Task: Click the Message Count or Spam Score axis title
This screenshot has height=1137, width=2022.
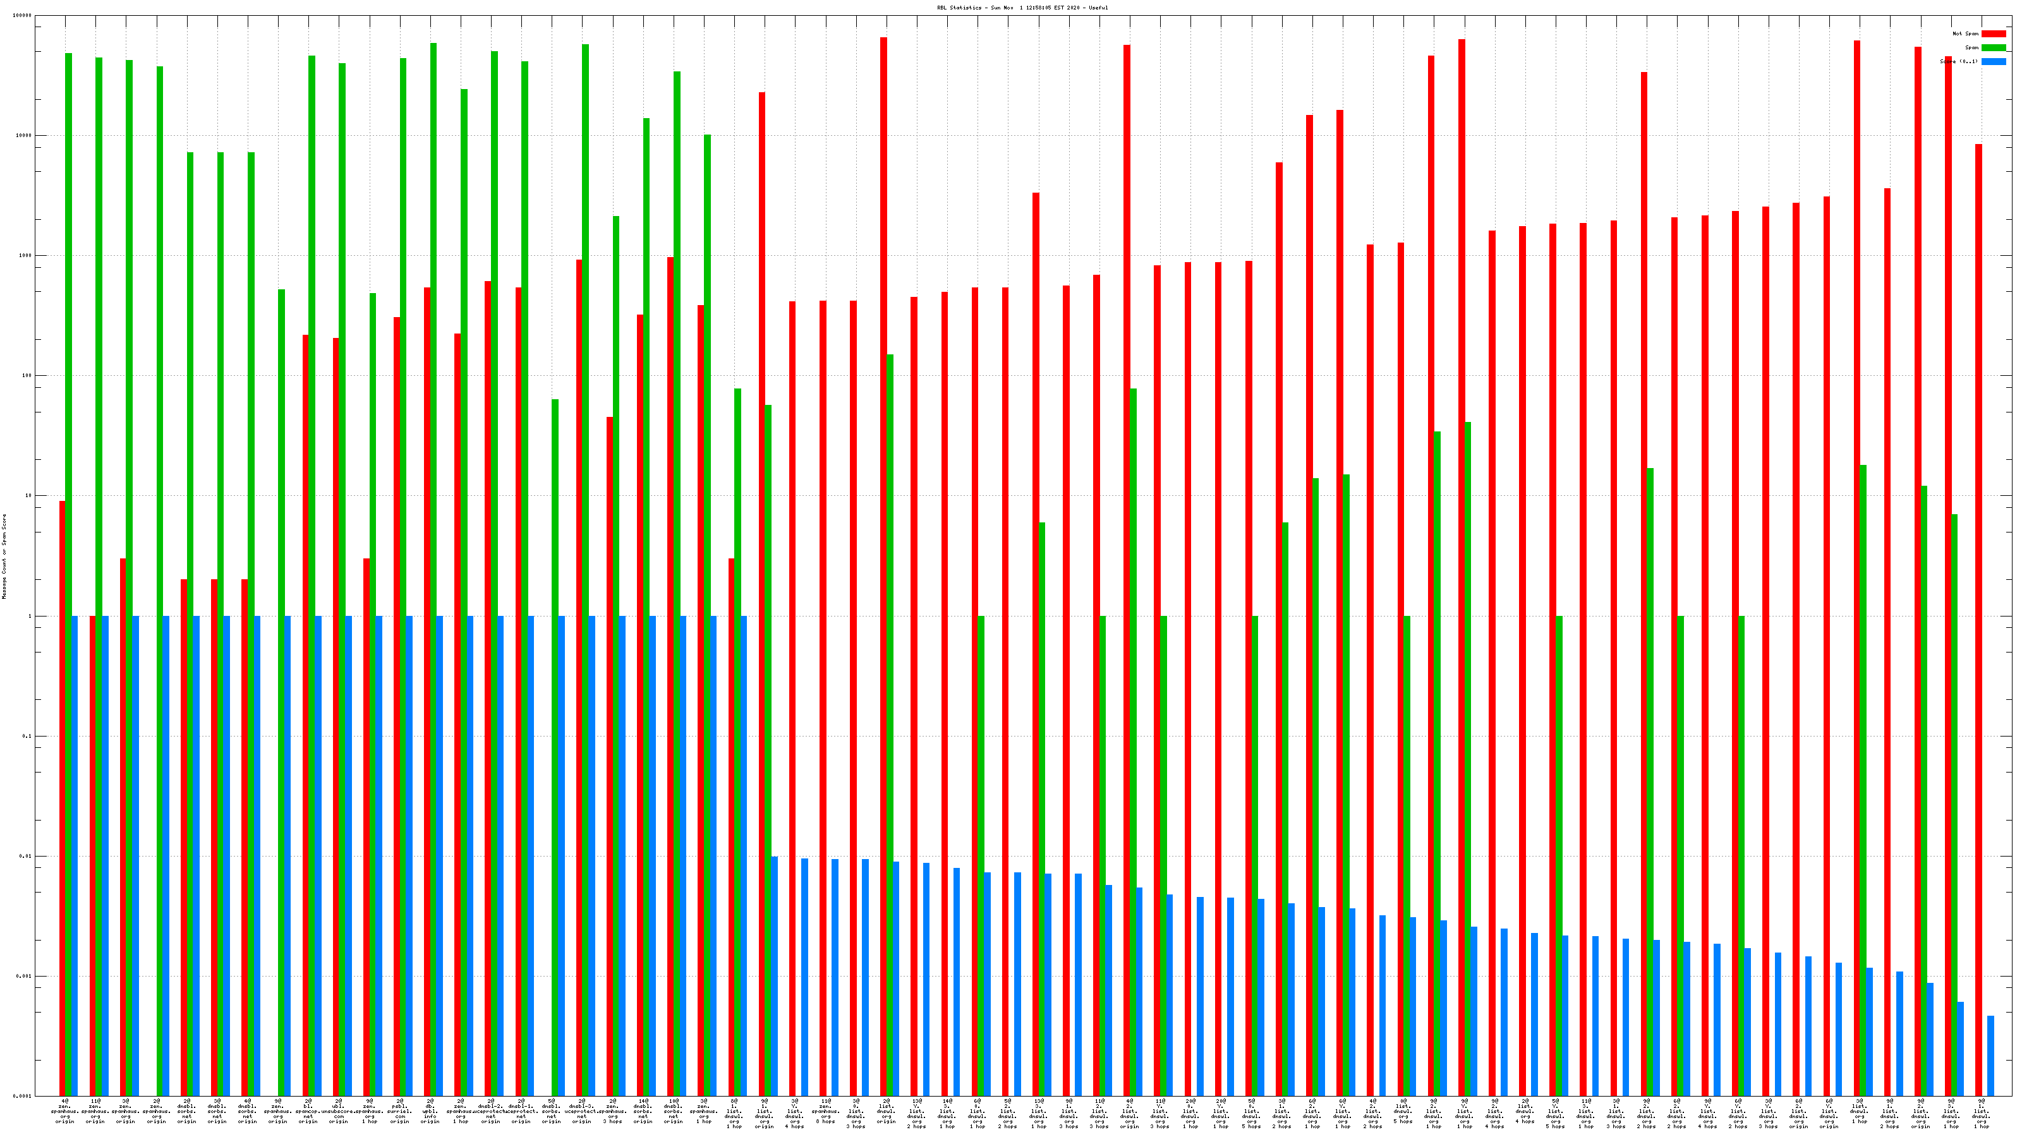Action: coord(4,556)
